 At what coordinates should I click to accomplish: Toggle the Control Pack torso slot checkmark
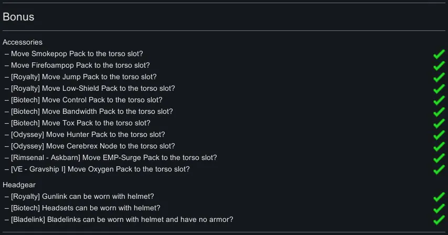tap(439, 100)
